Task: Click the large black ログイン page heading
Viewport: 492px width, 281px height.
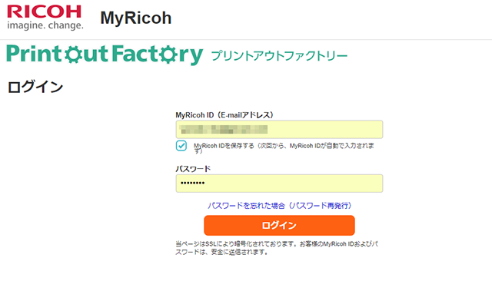Action: coord(35,87)
